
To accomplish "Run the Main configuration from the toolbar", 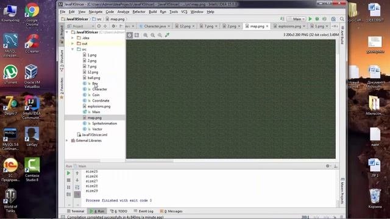I will click(x=310, y=19).
